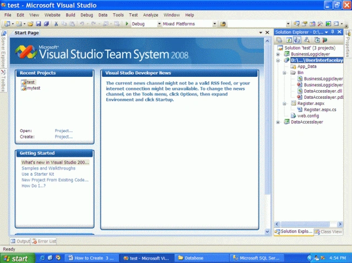352x263 pixels.
Task: Collapse the Register.aspx node
Action: click(x=284, y=104)
